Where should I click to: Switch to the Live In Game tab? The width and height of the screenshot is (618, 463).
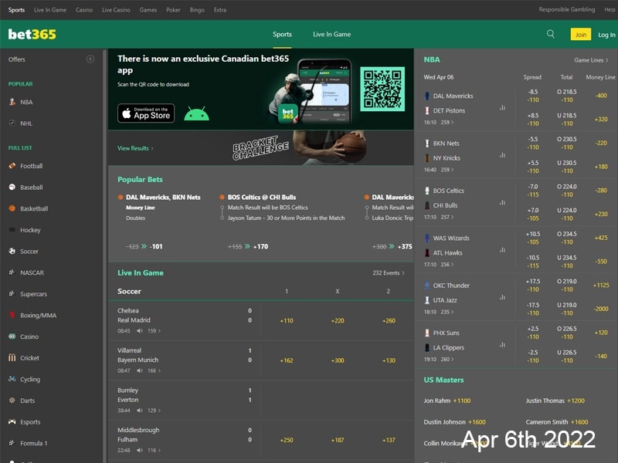[x=334, y=34]
